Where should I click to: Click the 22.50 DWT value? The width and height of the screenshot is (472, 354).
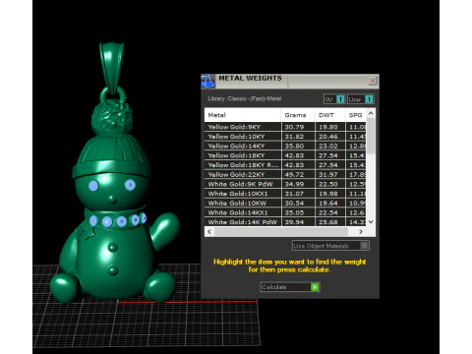pos(328,184)
